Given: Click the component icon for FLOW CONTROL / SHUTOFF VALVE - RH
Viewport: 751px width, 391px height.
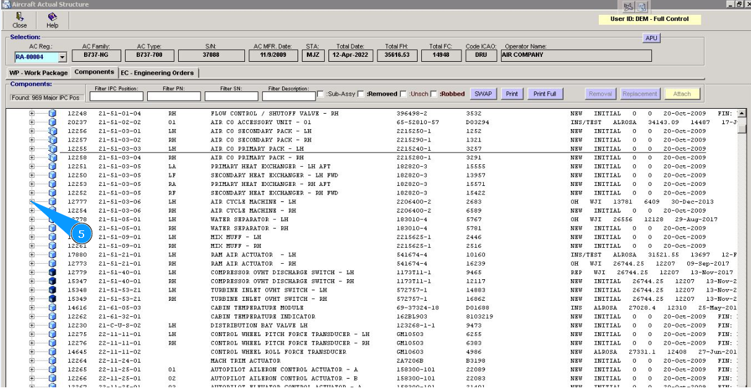Looking at the screenshot, I should click(x=53, y=114).
